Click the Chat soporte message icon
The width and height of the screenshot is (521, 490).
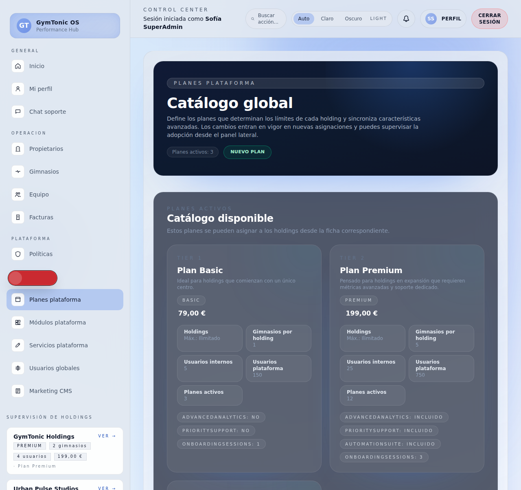[18, 112]
